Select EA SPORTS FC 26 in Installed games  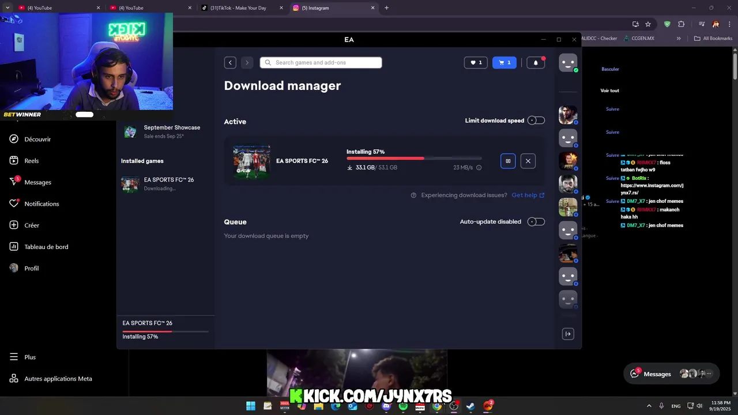[165, 184]
